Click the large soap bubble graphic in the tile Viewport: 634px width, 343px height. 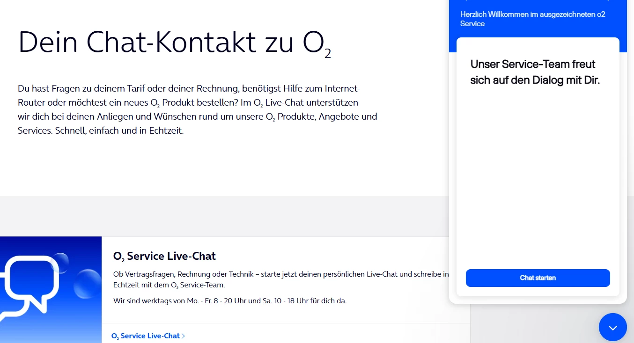tap(87, 284)
